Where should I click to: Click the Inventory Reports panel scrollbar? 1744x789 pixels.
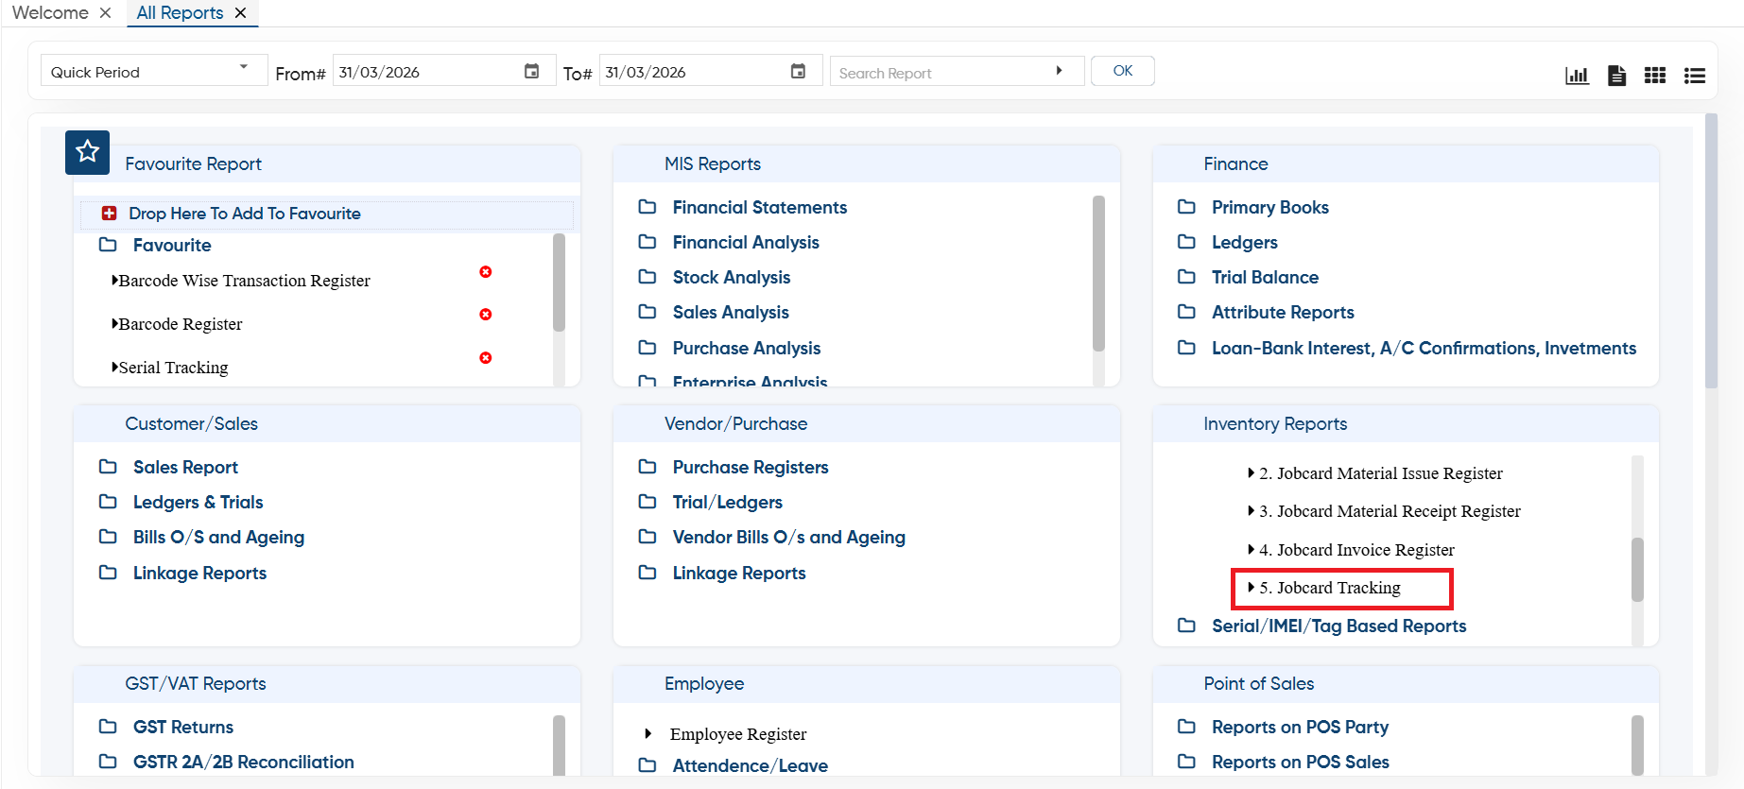pos(1637,569)
